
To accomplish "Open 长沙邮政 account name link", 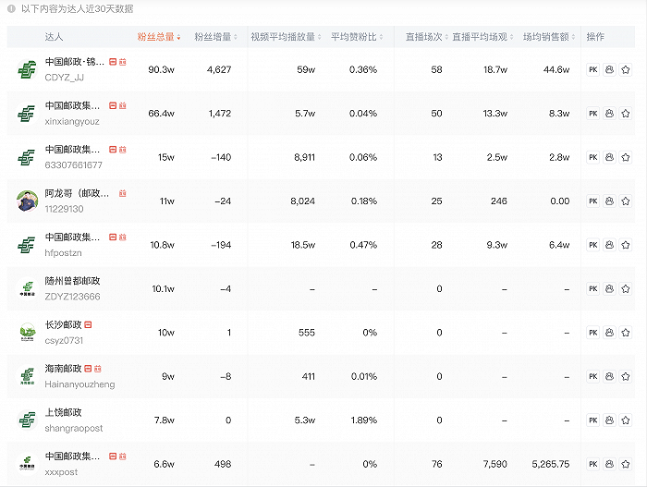I will tap(63, 325).
